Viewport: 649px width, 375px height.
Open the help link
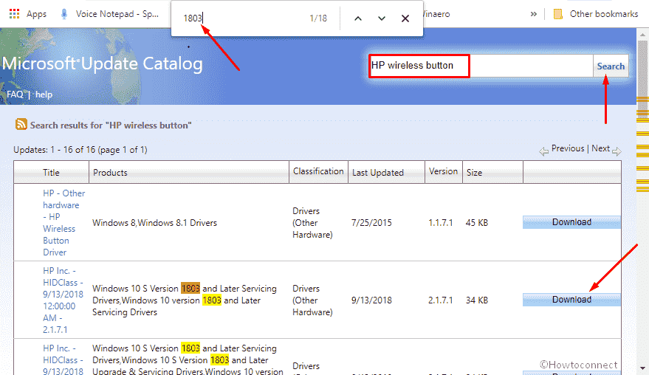tap(44, 94)
